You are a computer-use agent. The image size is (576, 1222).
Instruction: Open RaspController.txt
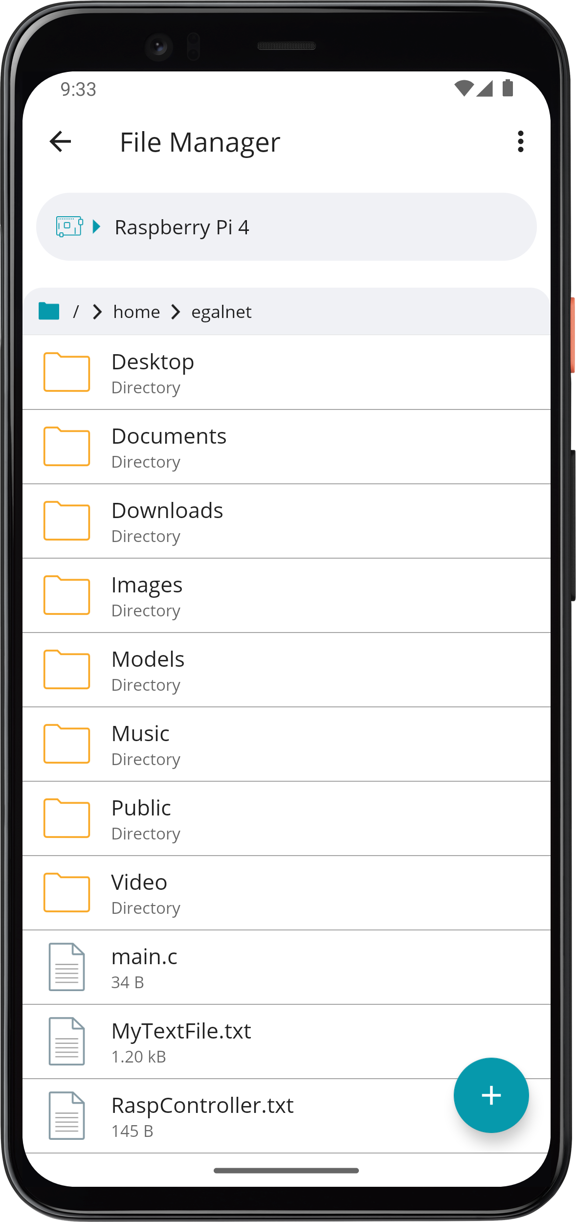coord(287,1116)
